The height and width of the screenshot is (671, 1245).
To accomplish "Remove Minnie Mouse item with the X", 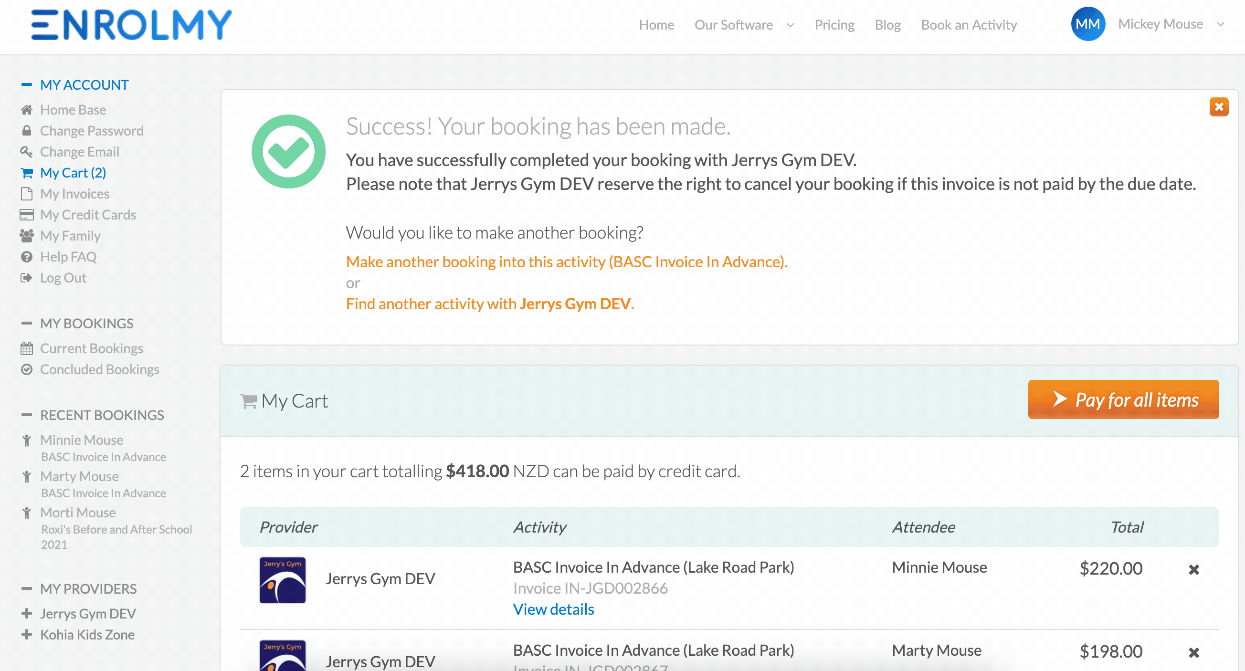I will (1194, 569).
